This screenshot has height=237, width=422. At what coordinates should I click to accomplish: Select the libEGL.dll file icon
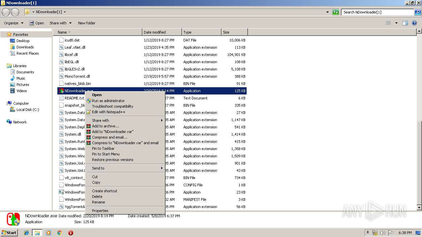[61, 62]
